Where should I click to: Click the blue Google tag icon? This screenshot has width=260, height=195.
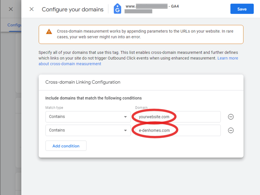click(117, 9)
